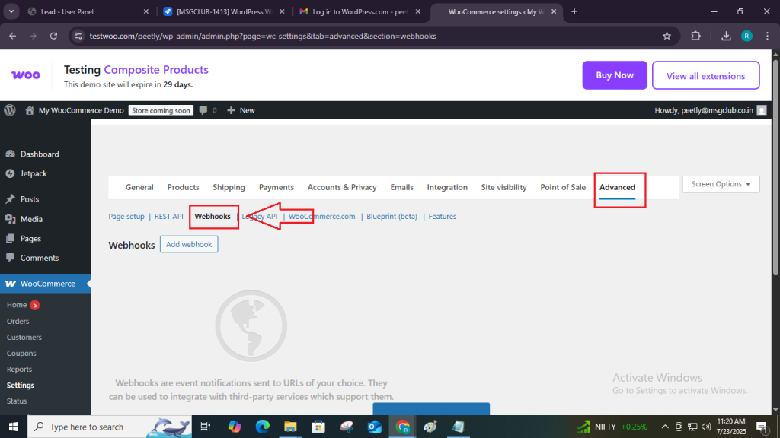
Task: Open the Point of Sale tab
Action: pos(563,187)
